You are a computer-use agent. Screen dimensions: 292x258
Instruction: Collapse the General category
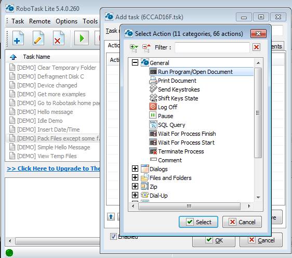(135, 62)
